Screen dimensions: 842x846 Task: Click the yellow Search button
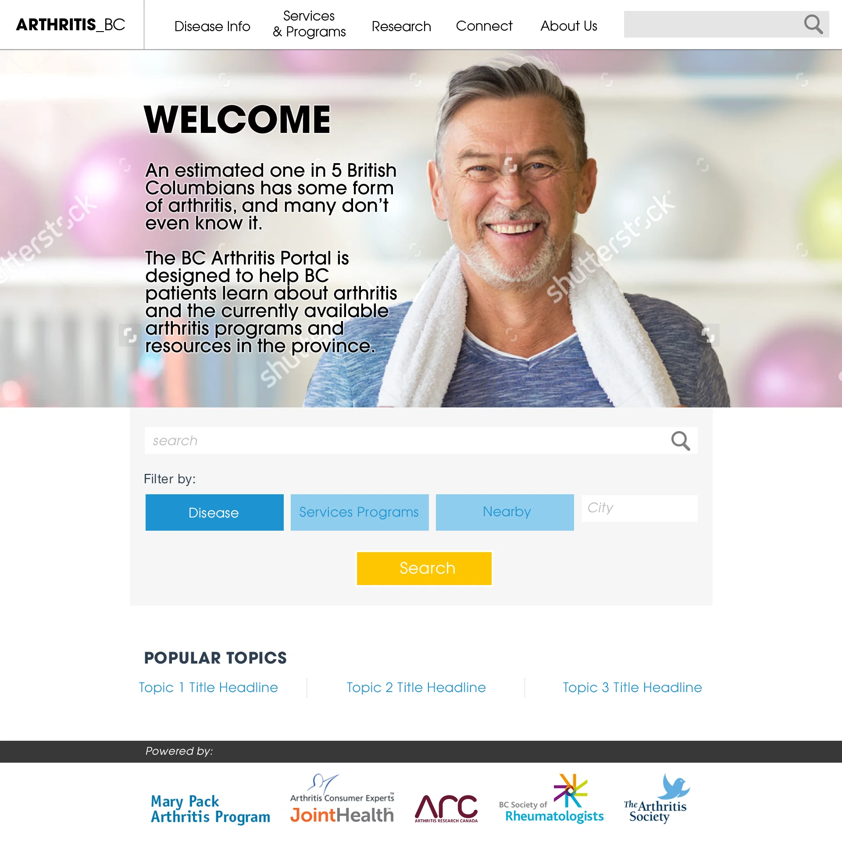point(424,568)
